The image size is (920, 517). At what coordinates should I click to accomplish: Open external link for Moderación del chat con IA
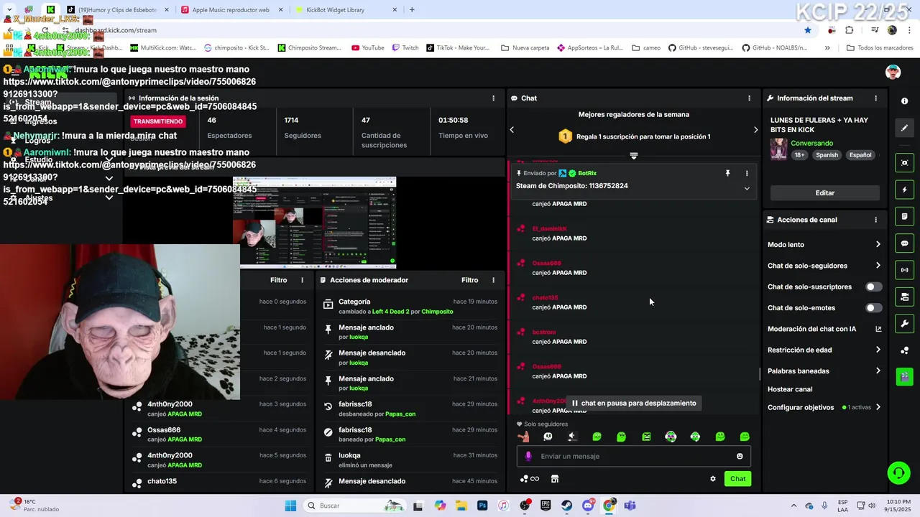tap(878, 329)
